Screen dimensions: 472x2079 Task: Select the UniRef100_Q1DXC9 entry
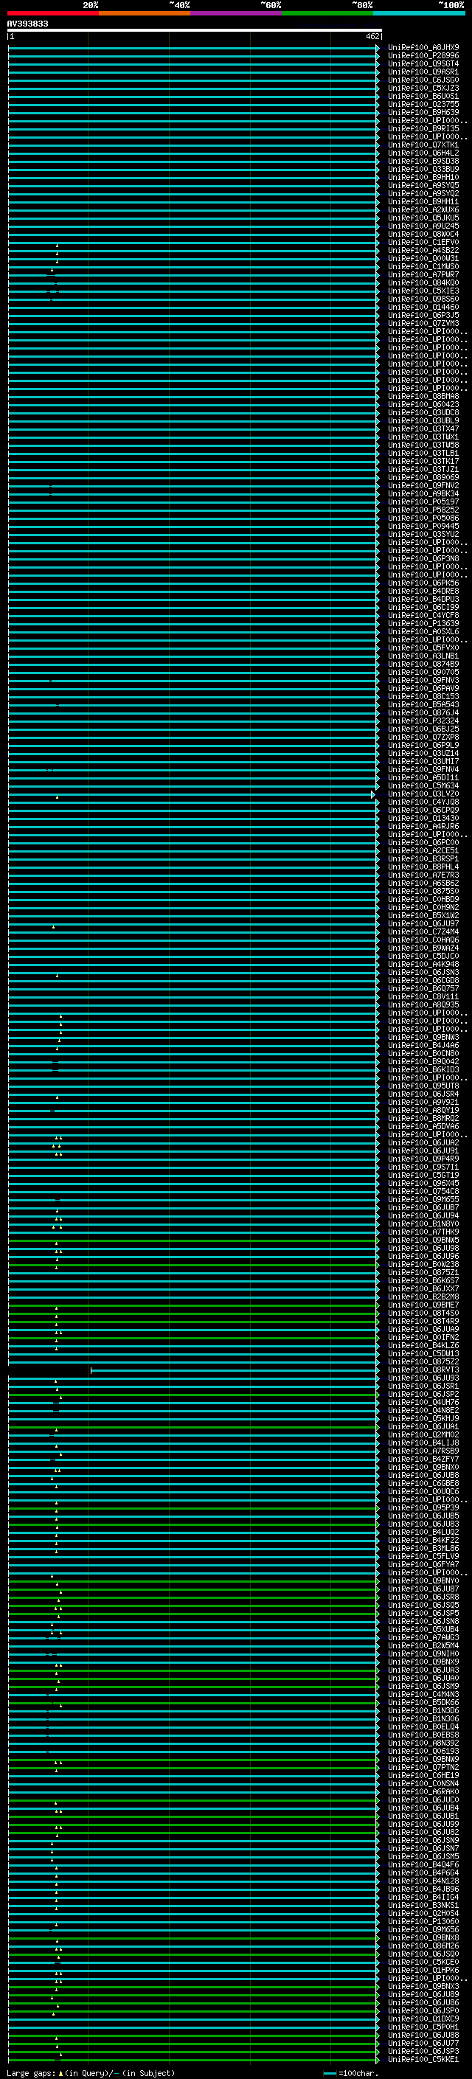[423, 2019]
